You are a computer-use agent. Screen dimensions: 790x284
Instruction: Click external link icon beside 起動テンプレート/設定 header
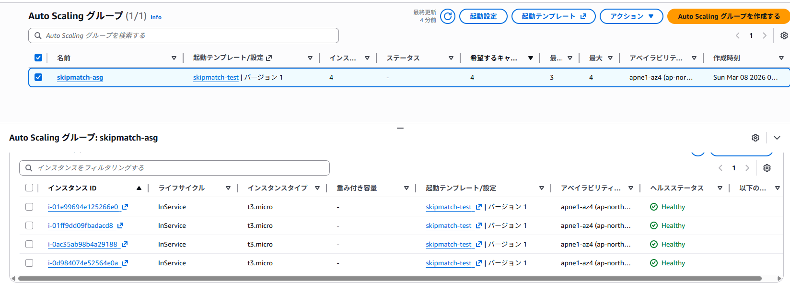click(x=269, y=58)
